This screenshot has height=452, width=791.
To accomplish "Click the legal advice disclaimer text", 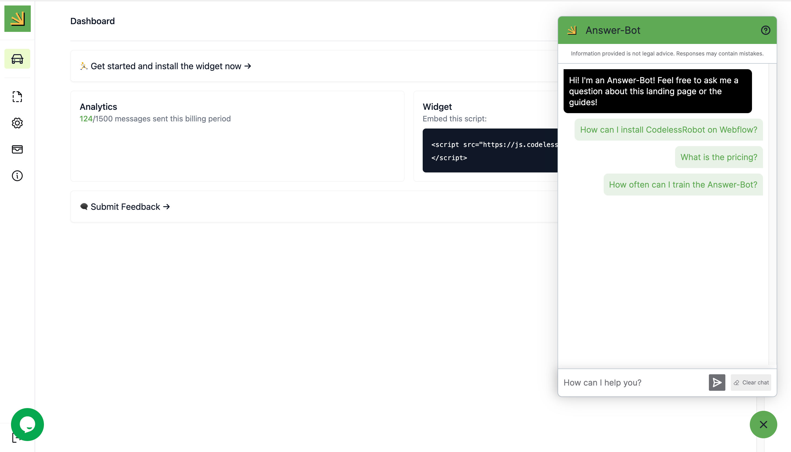I will pos(667,53).
